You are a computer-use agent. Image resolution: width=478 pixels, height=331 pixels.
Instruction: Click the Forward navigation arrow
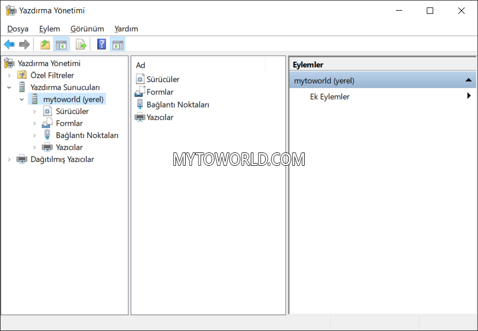(24, 44)
